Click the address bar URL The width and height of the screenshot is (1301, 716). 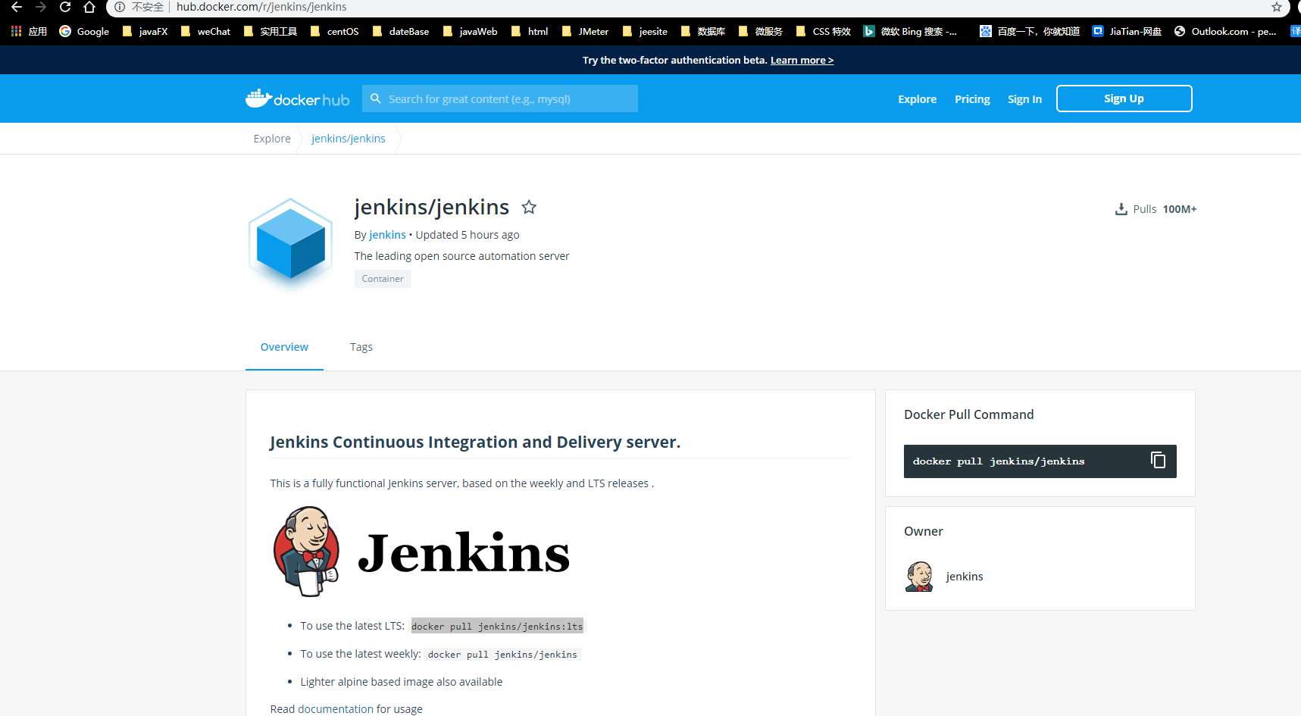tap(261, 7)
